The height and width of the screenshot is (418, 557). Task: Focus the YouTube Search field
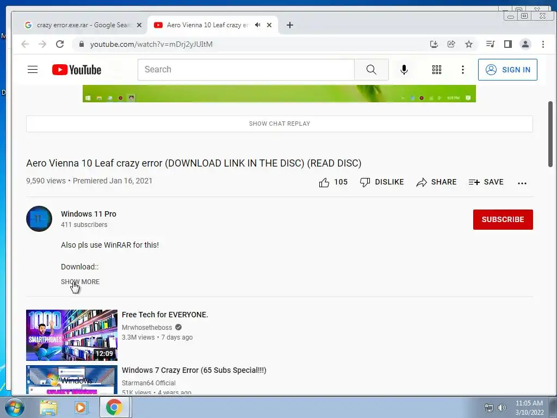(x=246, y=70)
